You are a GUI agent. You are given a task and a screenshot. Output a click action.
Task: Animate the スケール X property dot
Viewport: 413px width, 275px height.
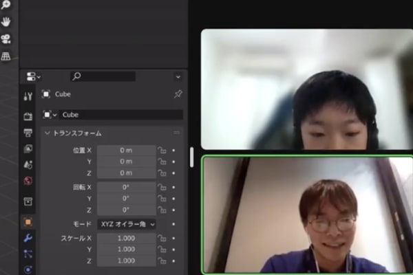click(173, 238)
